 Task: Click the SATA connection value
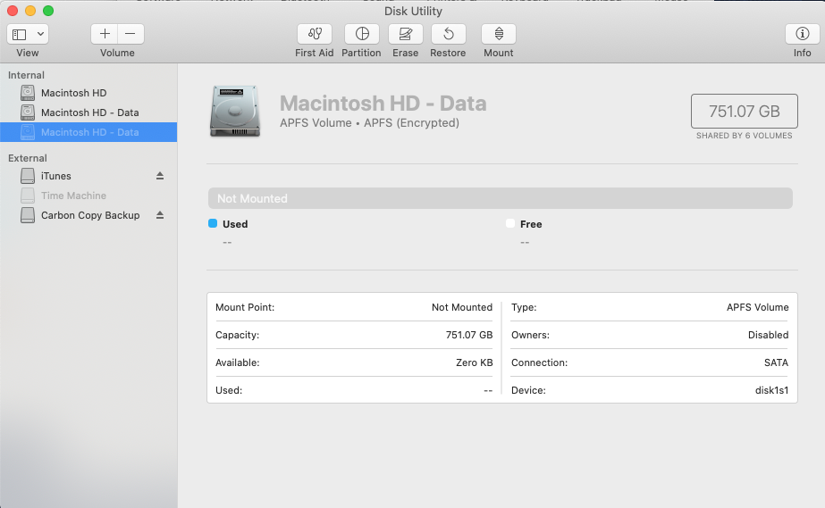click(x=776, y=362)
